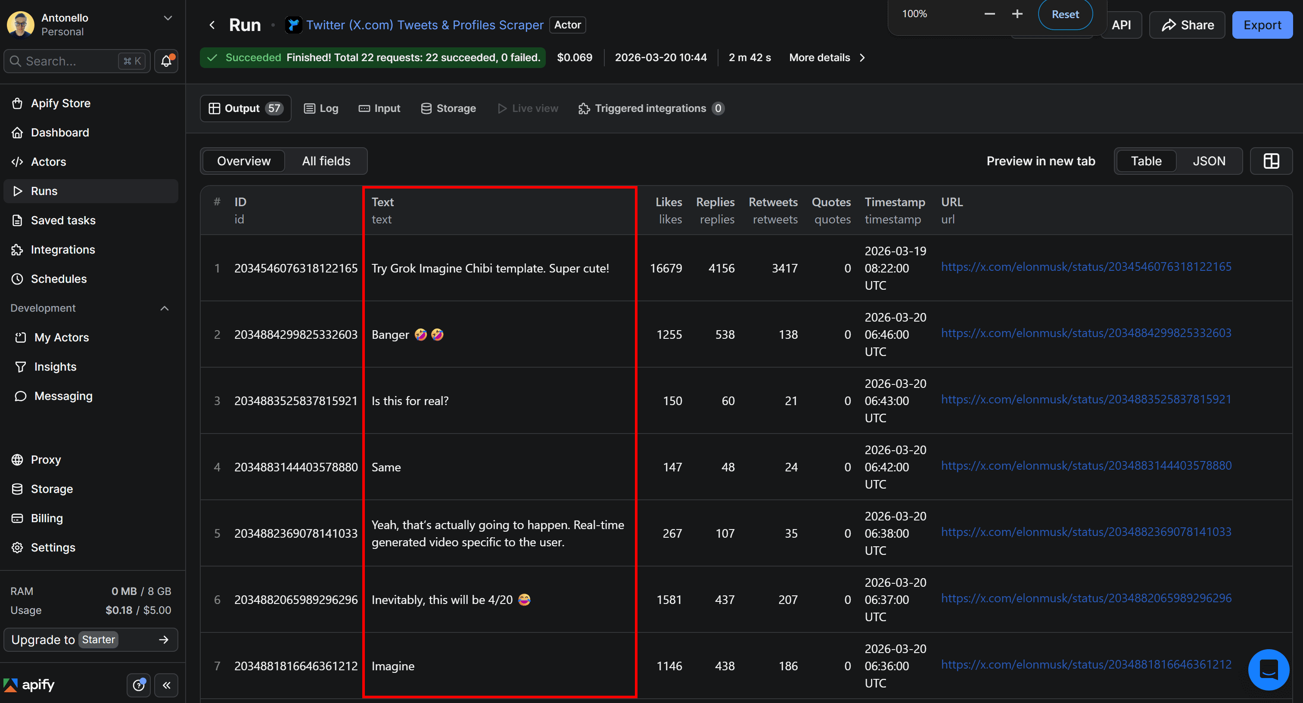
Task: Open the Antonello account dropdown
Action: pos(168,18)
